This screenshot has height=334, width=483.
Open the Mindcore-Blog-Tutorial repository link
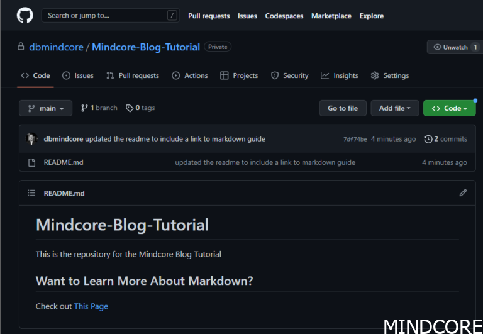[x=146, y=47]
